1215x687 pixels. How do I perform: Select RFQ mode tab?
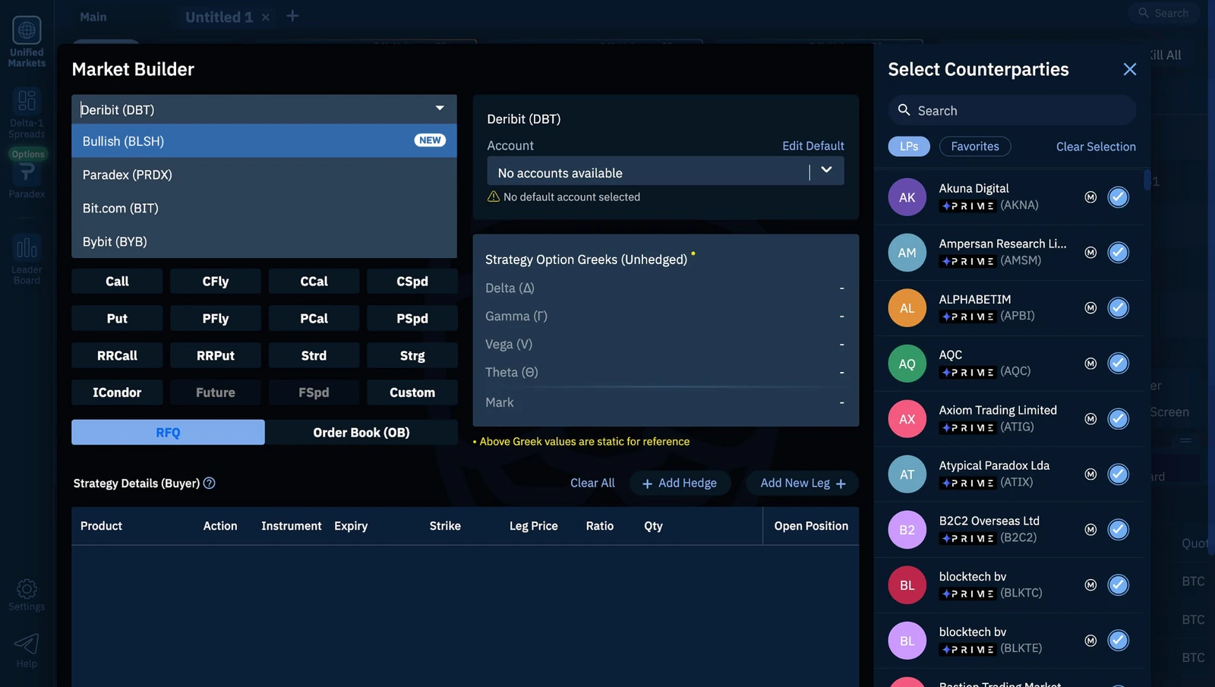[x=168, y=432]
